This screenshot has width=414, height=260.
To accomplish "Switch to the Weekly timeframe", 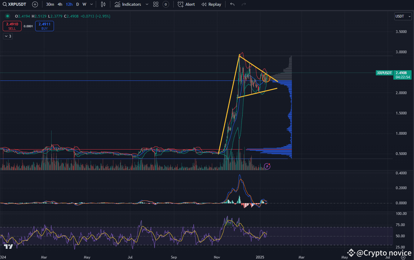I will (x=84, y=4).
